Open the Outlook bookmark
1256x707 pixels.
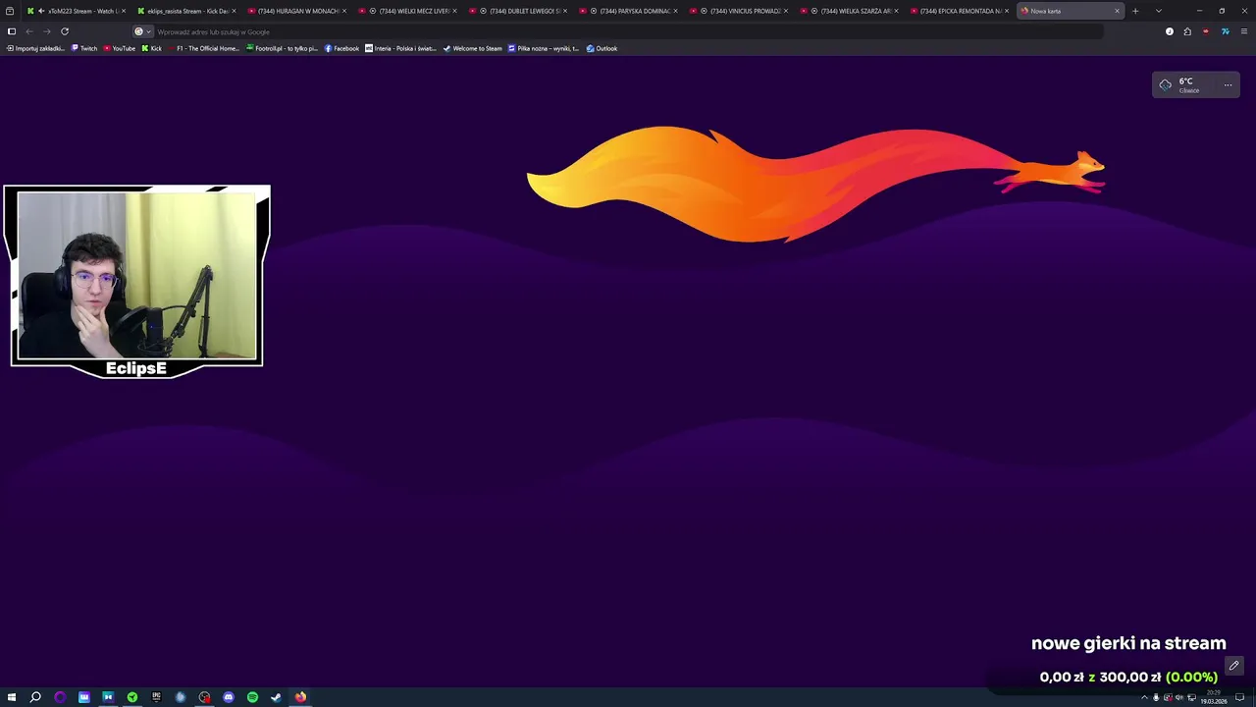602,48
